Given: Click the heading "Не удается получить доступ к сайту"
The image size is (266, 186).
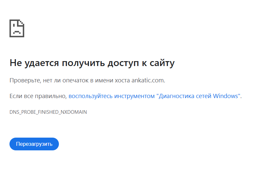Looking at the screenshot, I should click(x=92, y=63).
